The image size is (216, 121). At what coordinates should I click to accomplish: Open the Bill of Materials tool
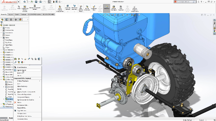point(87,8)
